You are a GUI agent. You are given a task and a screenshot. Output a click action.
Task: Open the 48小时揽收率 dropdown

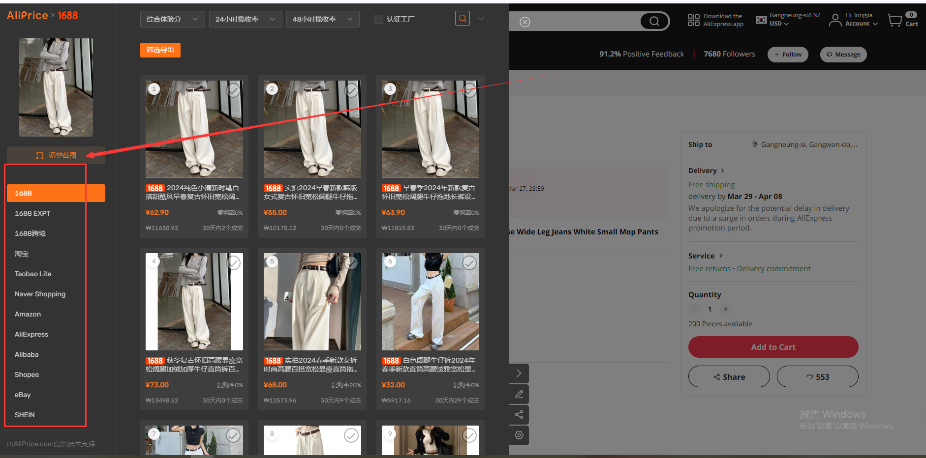323,19
